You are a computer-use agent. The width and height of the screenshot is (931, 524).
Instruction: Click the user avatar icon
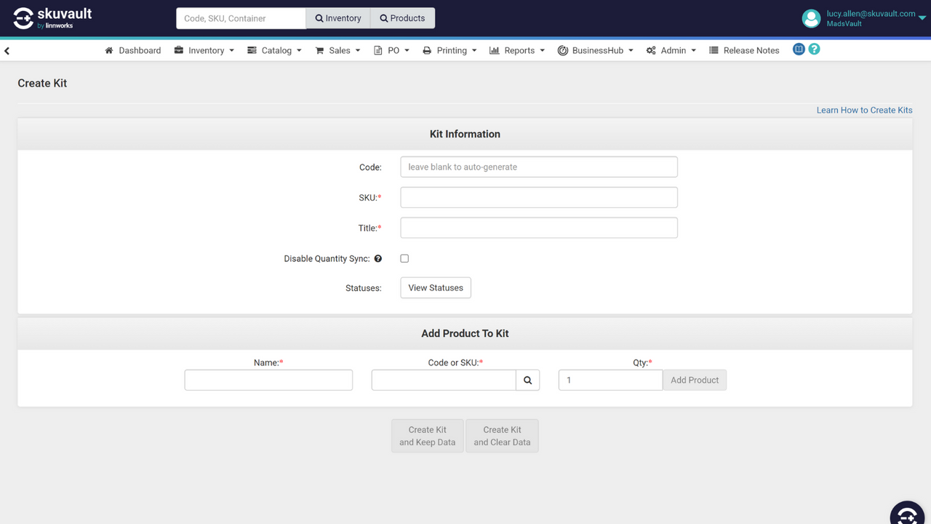811,18
